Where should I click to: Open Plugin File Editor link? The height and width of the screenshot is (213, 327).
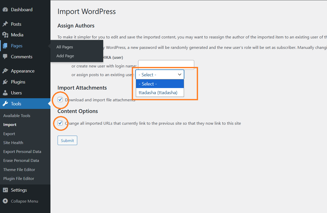(x=19, y=179)
